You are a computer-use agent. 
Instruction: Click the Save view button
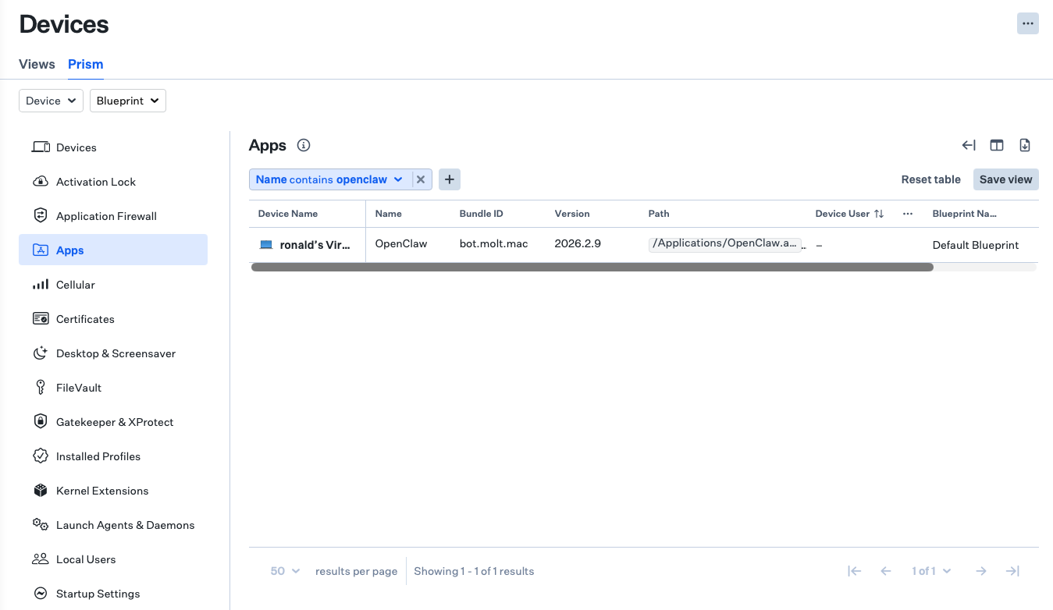[1005, 179]
